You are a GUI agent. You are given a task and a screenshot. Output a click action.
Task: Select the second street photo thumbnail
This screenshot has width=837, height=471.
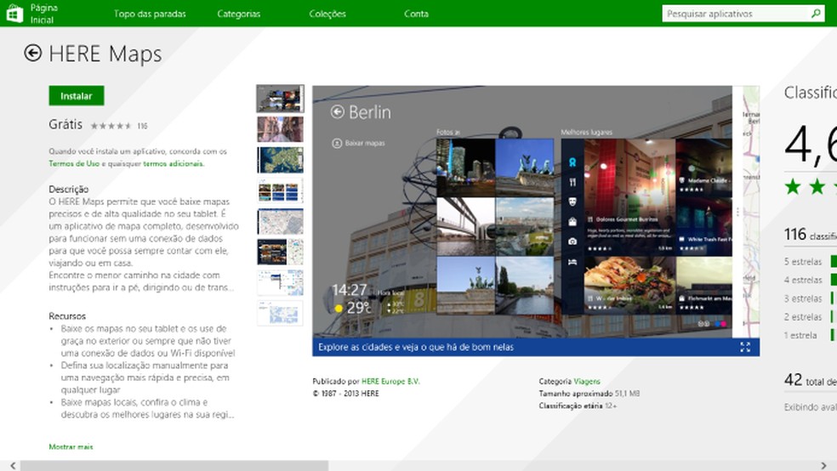(x=280, y=129)
